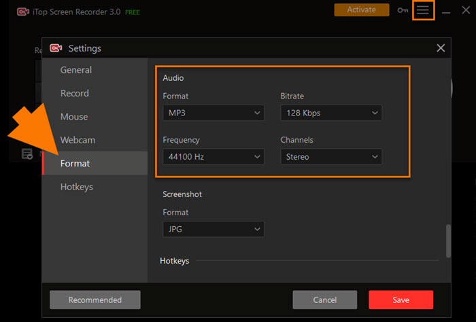The image size is (476, 322).
Task: Expand the Bitrate 128 Kbps dropdown
Action: (331, 113)
